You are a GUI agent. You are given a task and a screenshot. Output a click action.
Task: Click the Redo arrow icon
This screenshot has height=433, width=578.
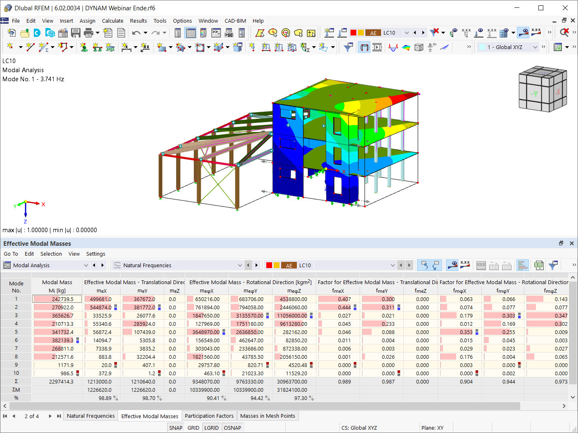pos(155,33)
